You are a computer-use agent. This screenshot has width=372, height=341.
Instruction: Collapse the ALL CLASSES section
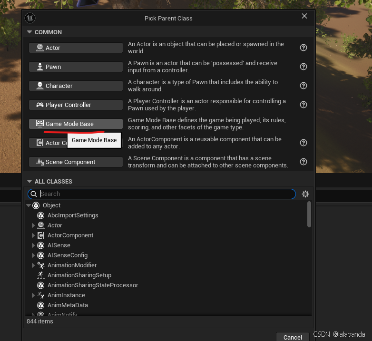pyautogui.click(x=29, y=181)
